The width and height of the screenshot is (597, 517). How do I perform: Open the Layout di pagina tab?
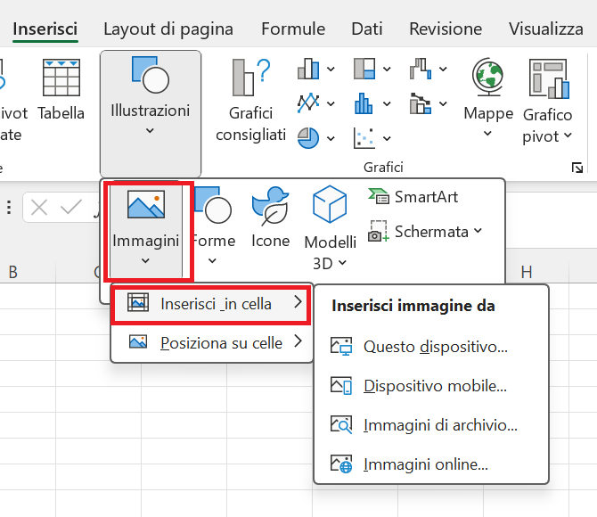click(168, 29)
